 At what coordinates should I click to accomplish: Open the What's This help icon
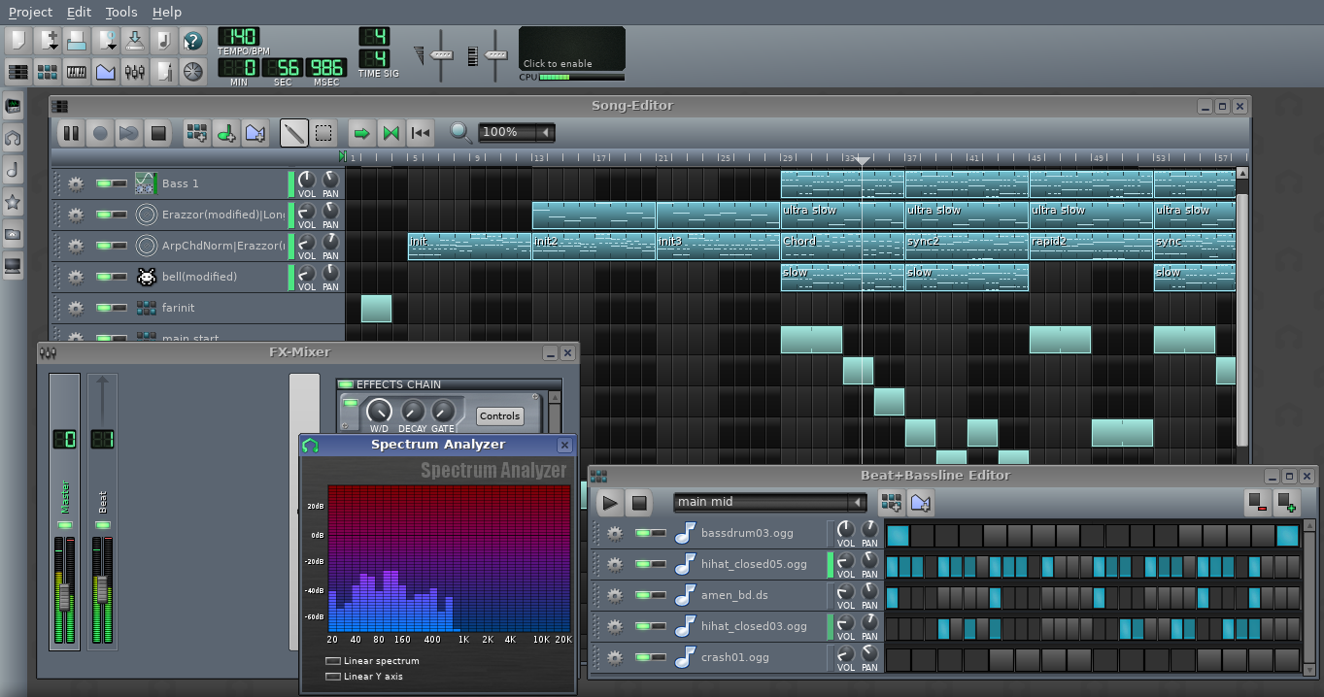(x=192, y=41)
